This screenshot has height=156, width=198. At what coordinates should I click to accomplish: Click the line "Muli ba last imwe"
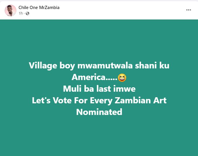pos(99,89)
